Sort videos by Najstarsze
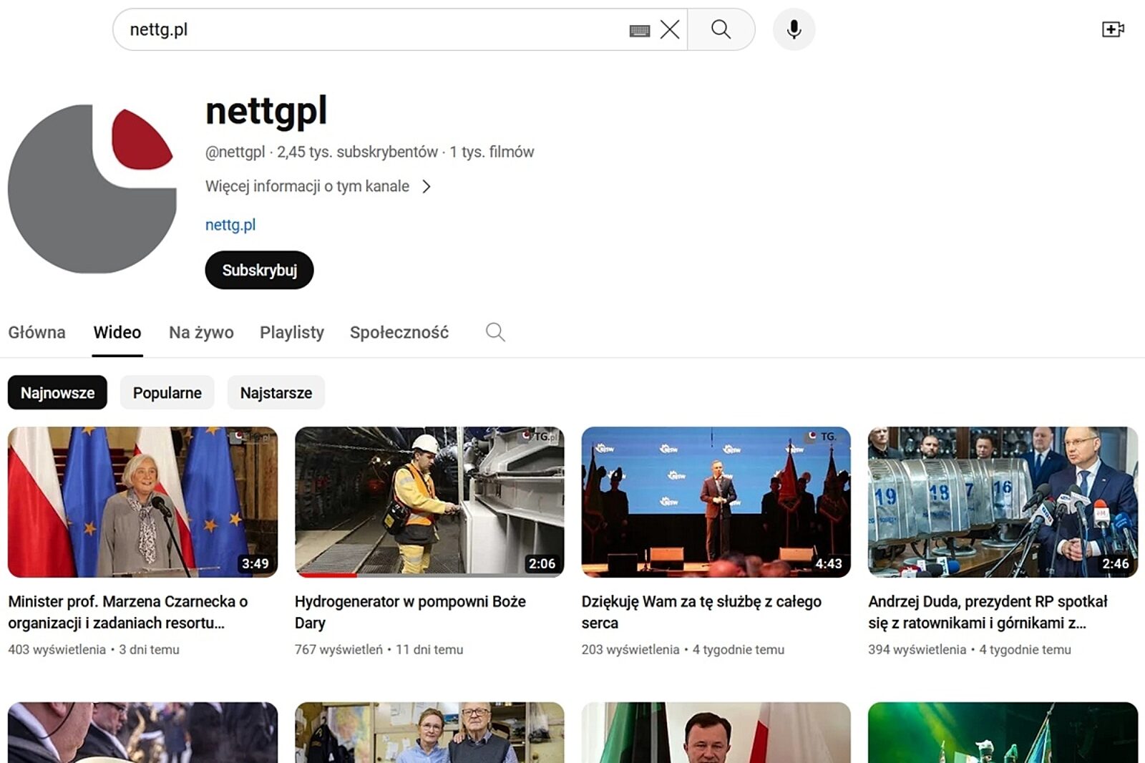This screenshot has height=763, width=1145. (x=276, y=393)
